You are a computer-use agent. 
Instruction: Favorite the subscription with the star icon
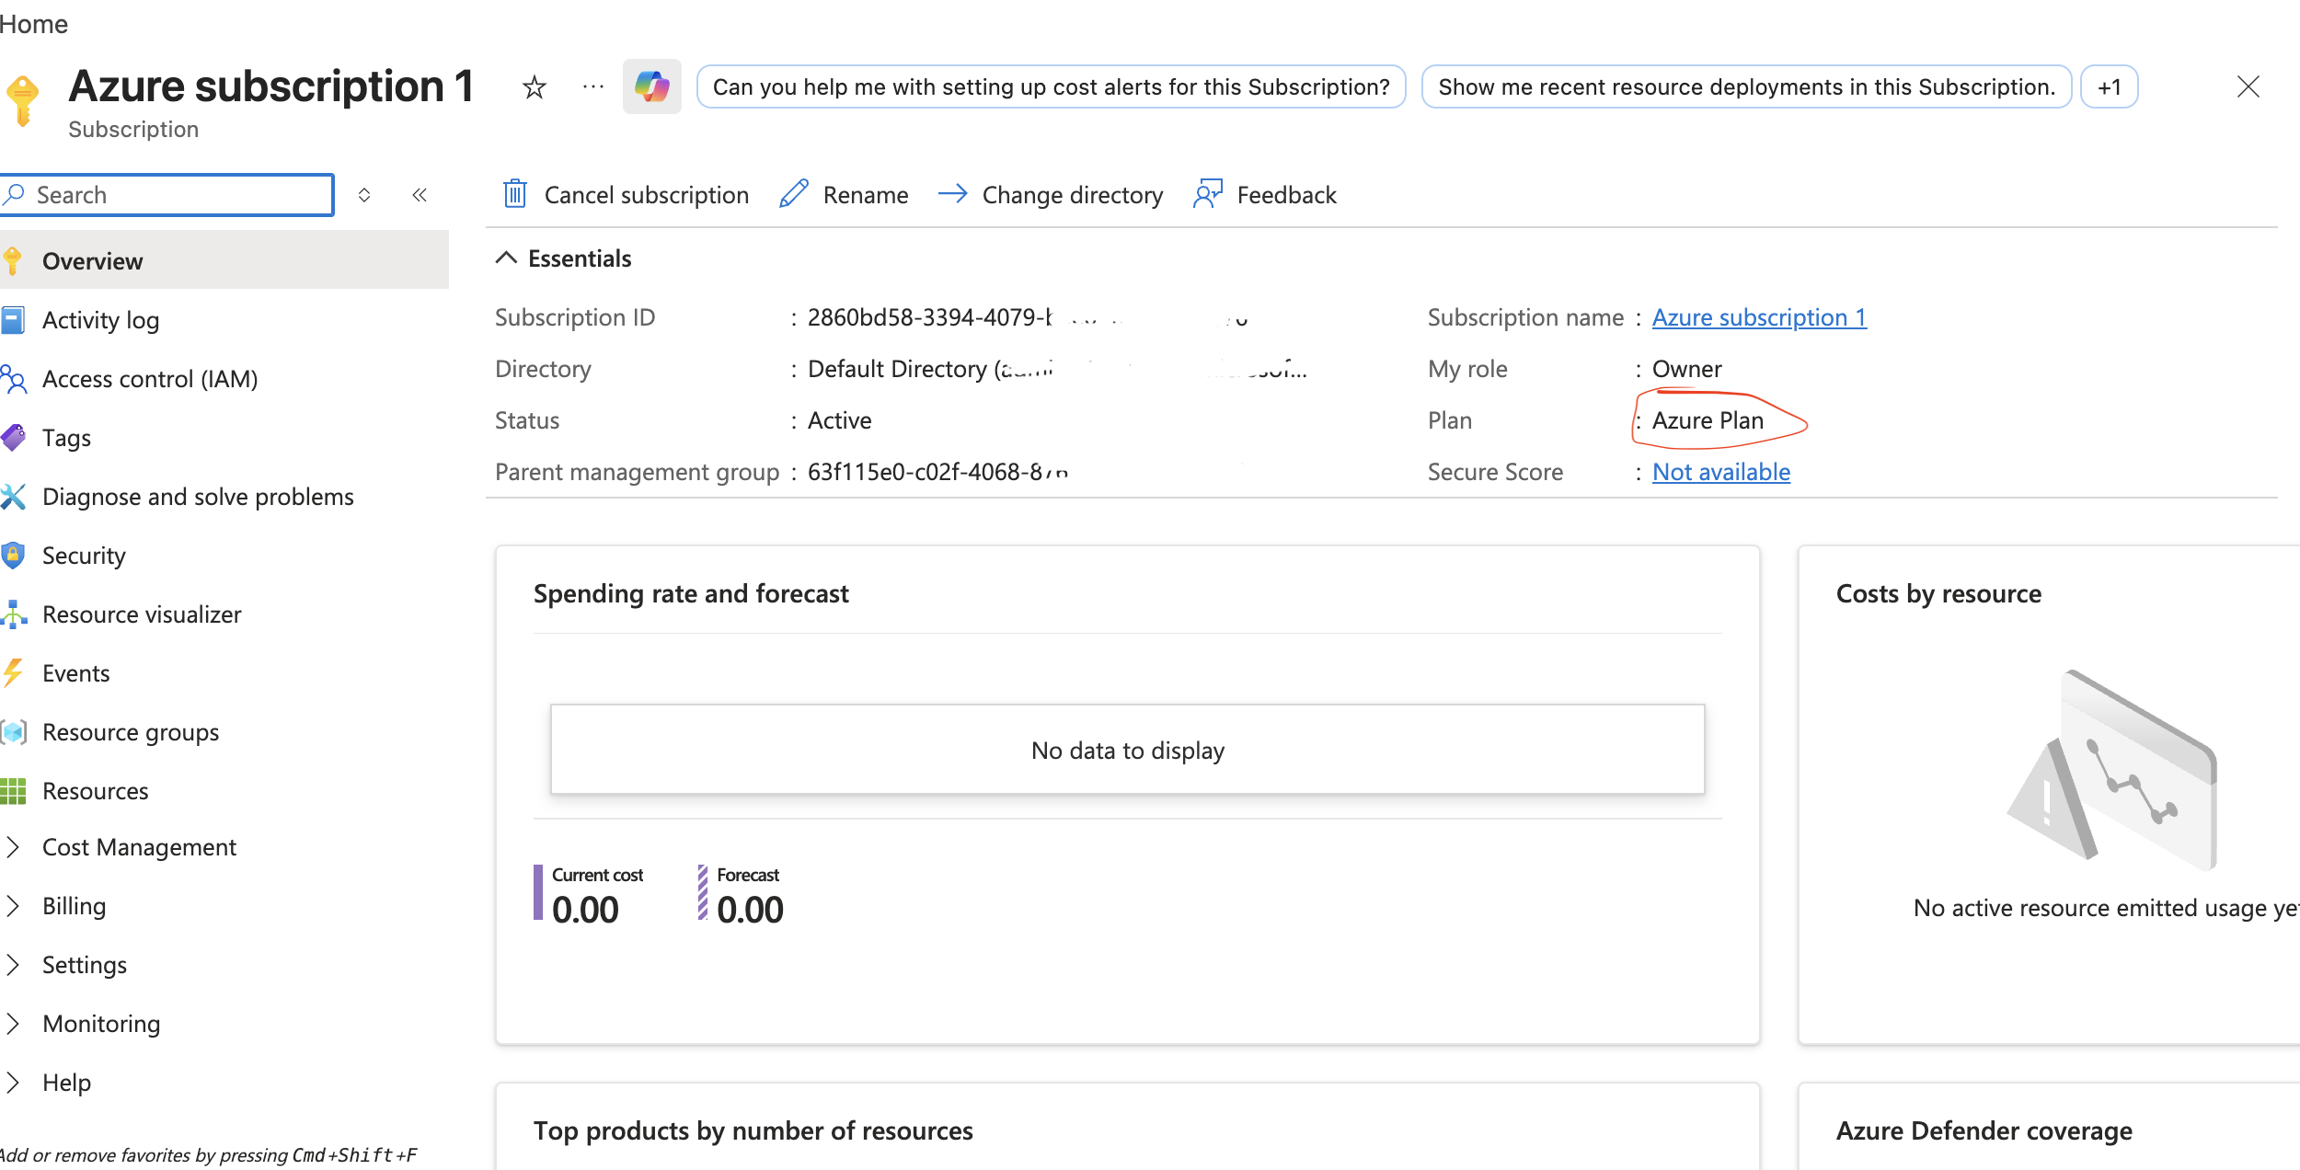[534, 87]
